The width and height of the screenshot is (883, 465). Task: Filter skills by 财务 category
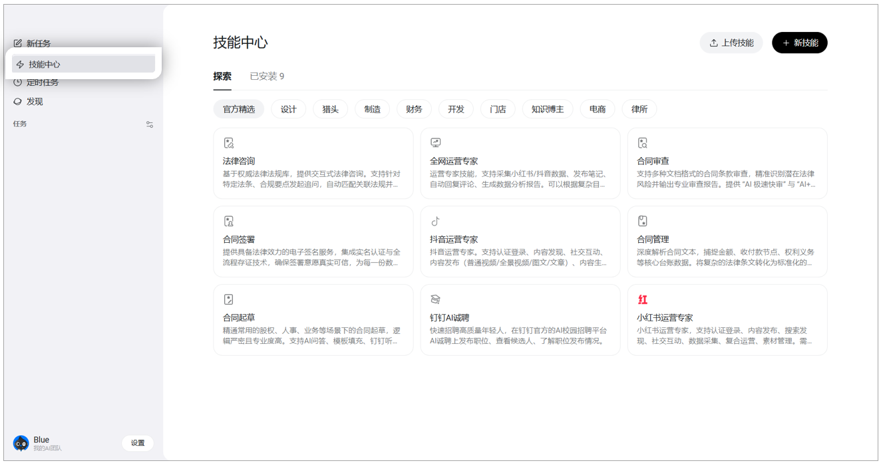pyautogui.click(x=414, y=109)
